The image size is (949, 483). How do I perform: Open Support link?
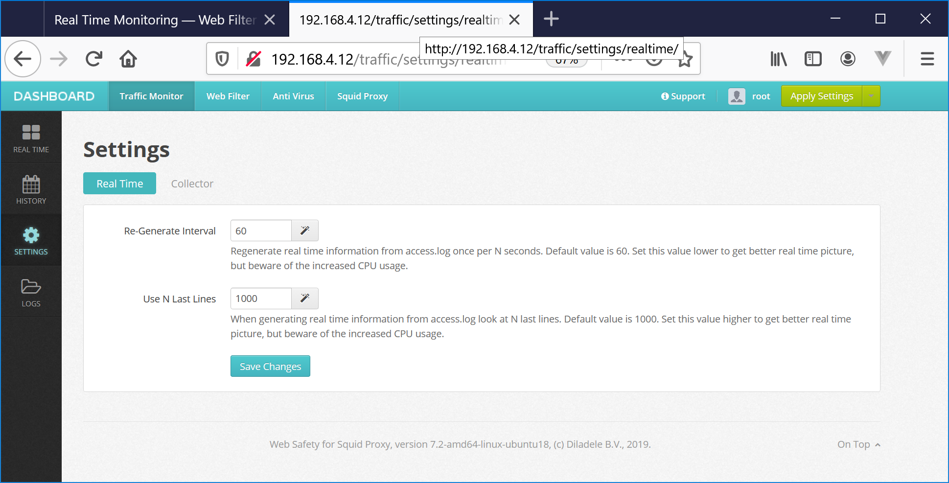pyautogui.click(x=683, y=96)
